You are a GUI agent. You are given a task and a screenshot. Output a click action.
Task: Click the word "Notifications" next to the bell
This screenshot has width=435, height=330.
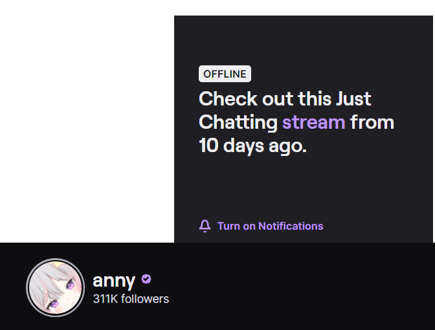coord(291,226)
